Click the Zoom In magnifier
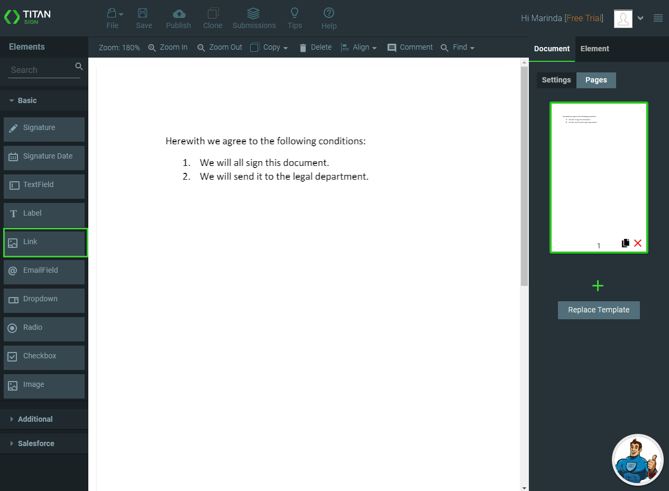The image size is (669, 491). click(x=152, y=48)
